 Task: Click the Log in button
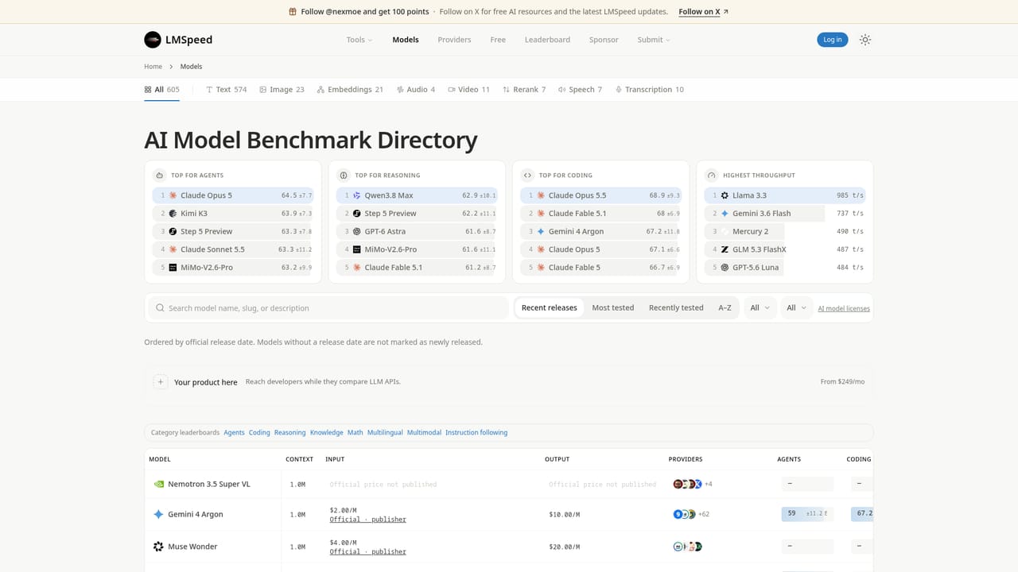tap(833, 40)
